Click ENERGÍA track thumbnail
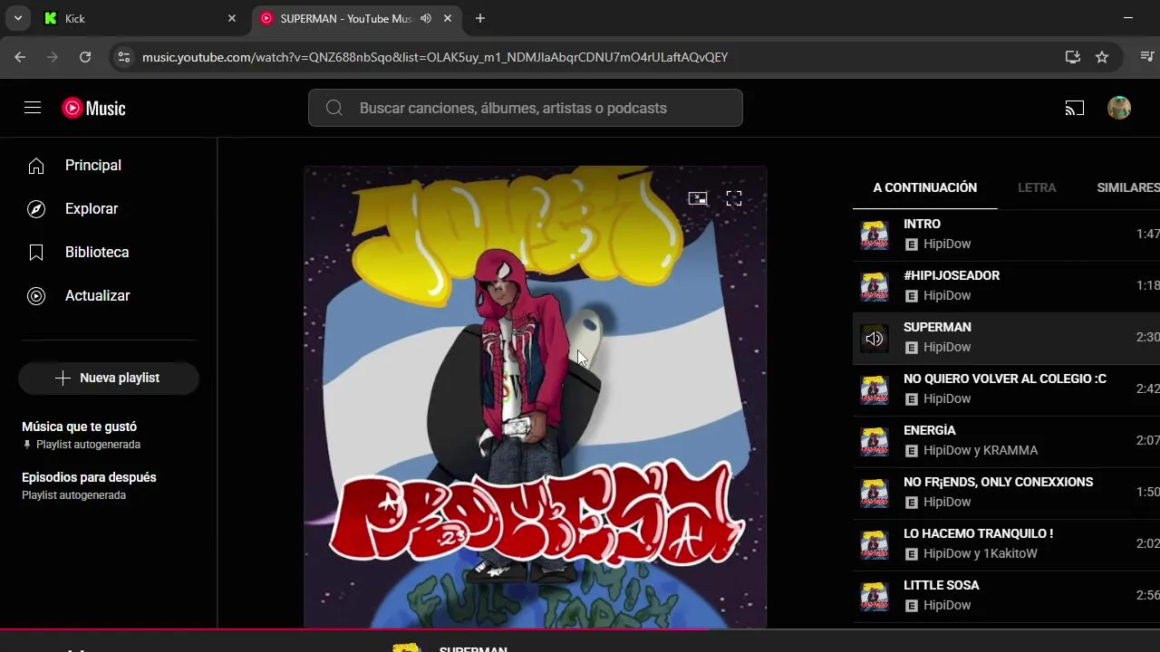The height and width of the screenshot is (652, 1160). tap(875, 442)
